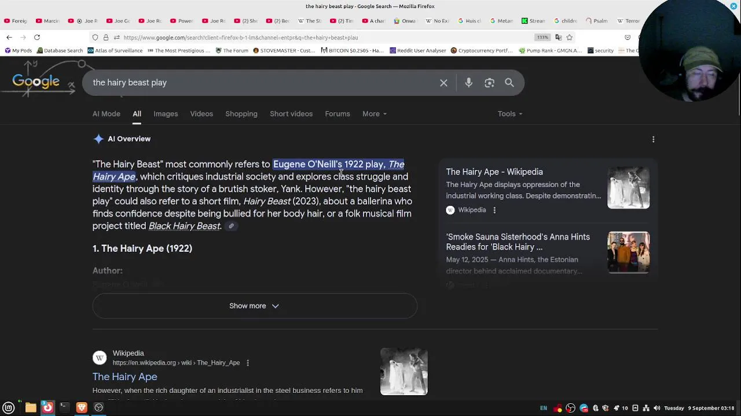Open AI Overview three-dot options menu

click(654, 139)
